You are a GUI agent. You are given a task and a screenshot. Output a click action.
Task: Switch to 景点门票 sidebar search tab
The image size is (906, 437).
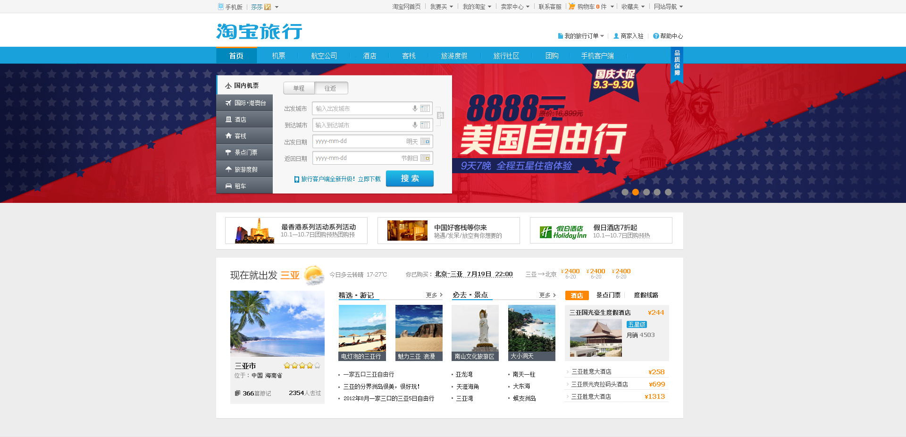(244, 152)
